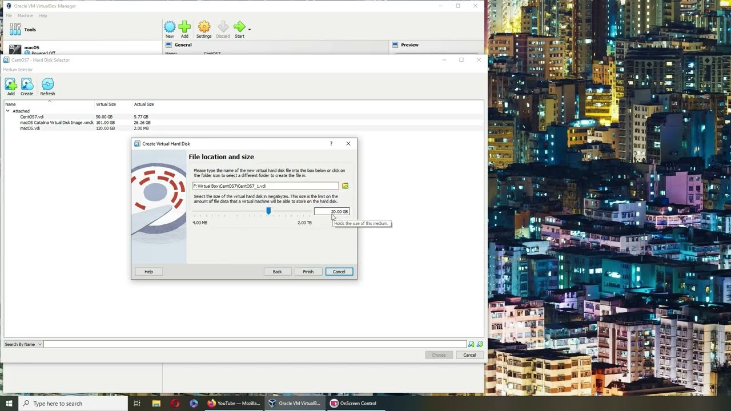Click the find next match search icon
This screenshot has height=411, width=731.
tap(480, 344)
